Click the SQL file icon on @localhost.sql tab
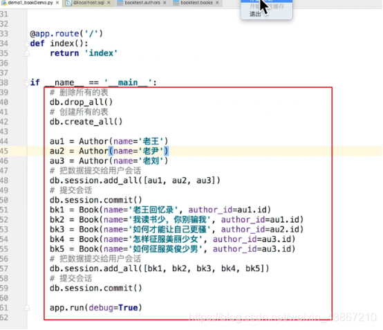This screenshot has height=330, width=383. point(69,3)
